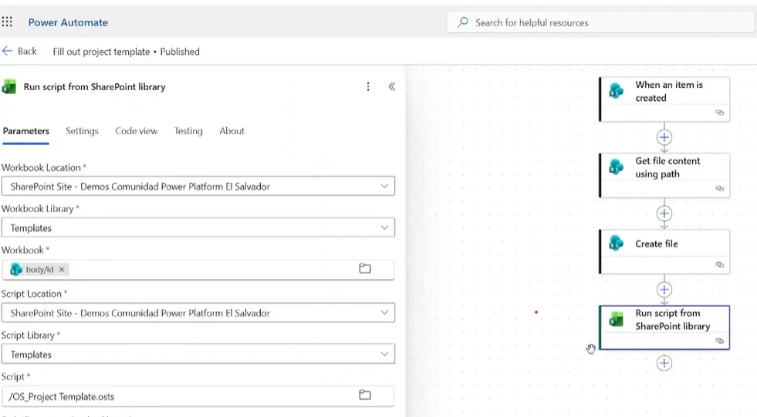Click Excel icon on Run script node

tap(616, 319)
